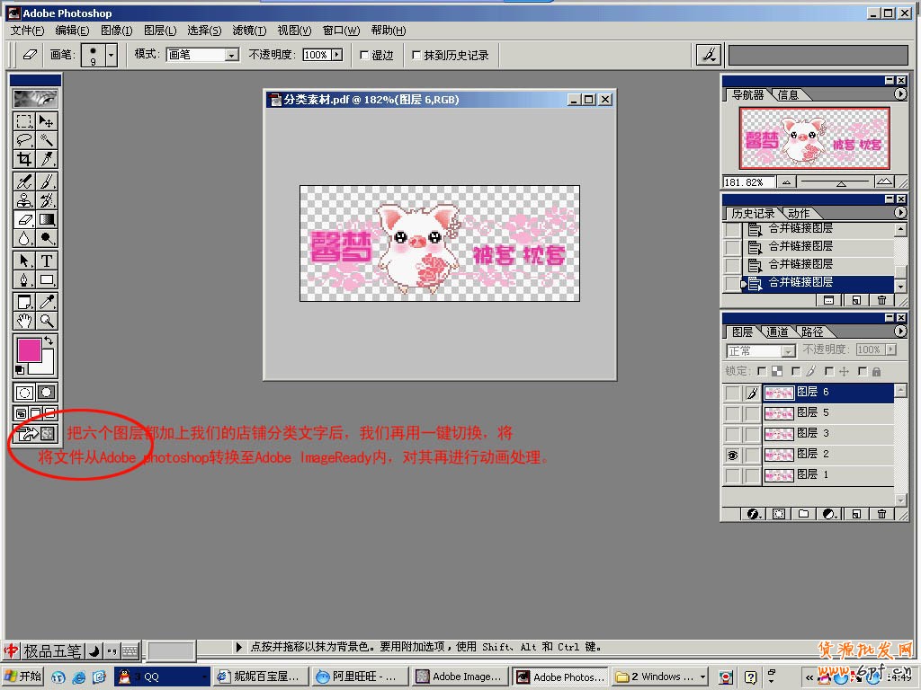
Task: Add a layer mask
Action: coord(779,514)
